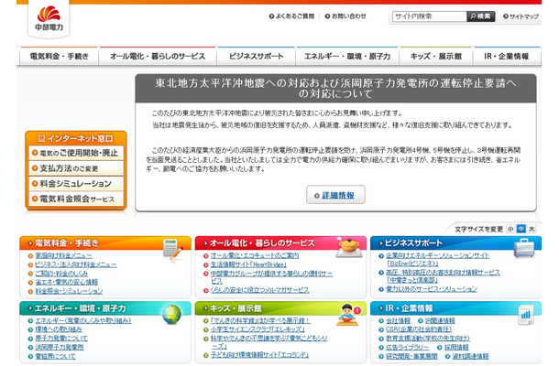Click the magnifier 検索 search button

tap(480, 16)
